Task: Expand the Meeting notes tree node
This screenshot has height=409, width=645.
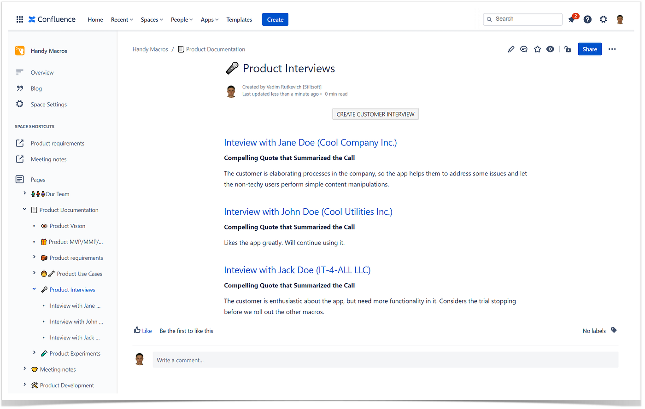Action: pyautogui.click(x=25, y=368)
